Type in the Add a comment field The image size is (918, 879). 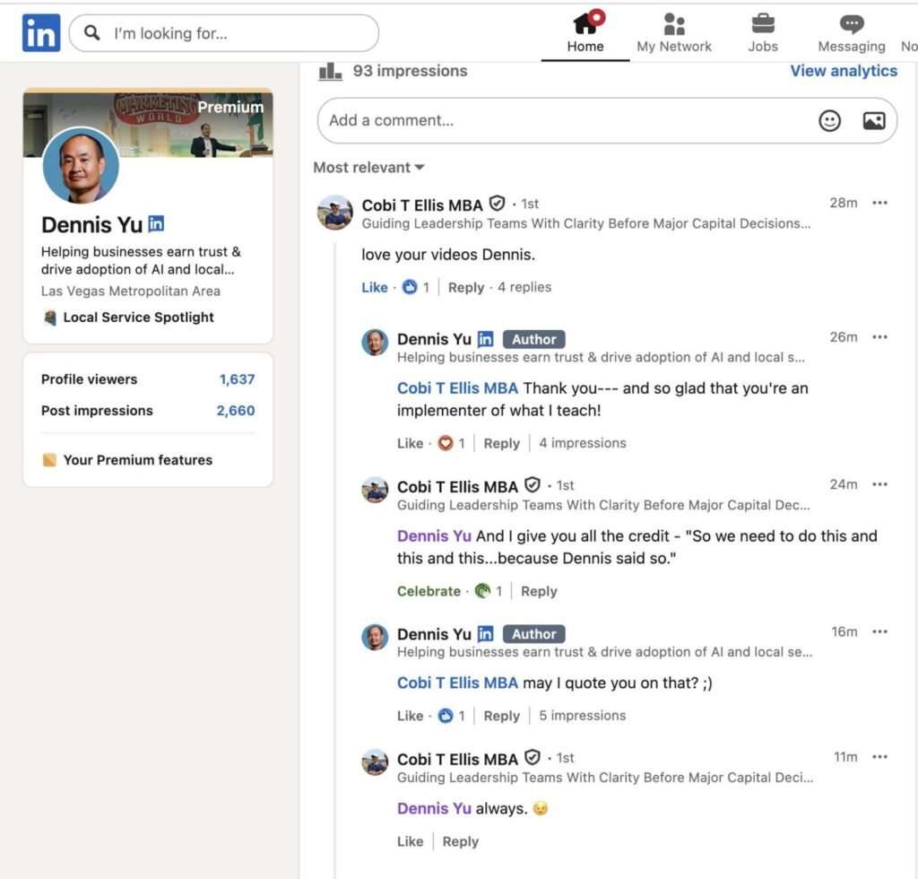click(x=556, y=120)
